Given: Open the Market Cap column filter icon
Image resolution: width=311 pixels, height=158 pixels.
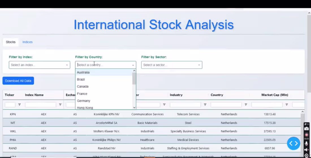Looking at the screenshot, I should pos(287,105).
